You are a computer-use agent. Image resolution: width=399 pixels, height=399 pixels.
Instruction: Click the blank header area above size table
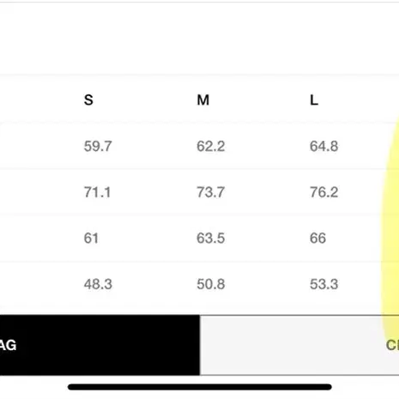[x=199, y=39]
